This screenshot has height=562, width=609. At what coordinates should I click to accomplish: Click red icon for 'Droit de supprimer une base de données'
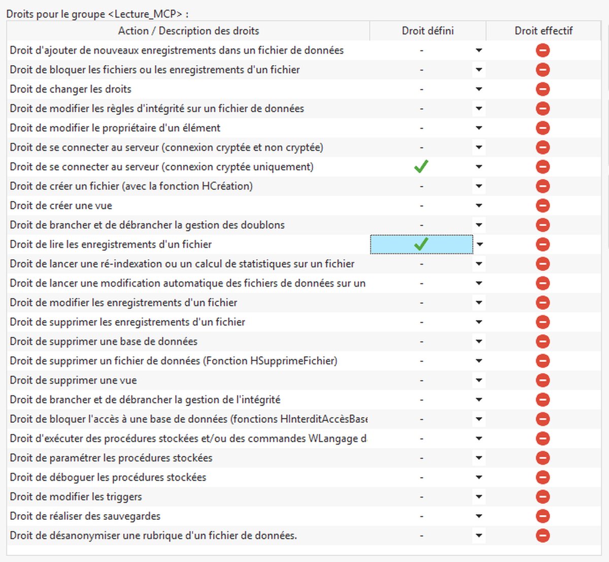click(543, 341)
